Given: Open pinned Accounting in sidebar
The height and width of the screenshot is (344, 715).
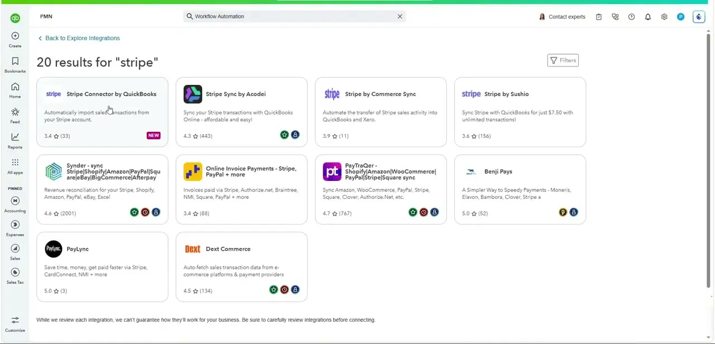Looking at the screenshot, I should click(15, 204).
